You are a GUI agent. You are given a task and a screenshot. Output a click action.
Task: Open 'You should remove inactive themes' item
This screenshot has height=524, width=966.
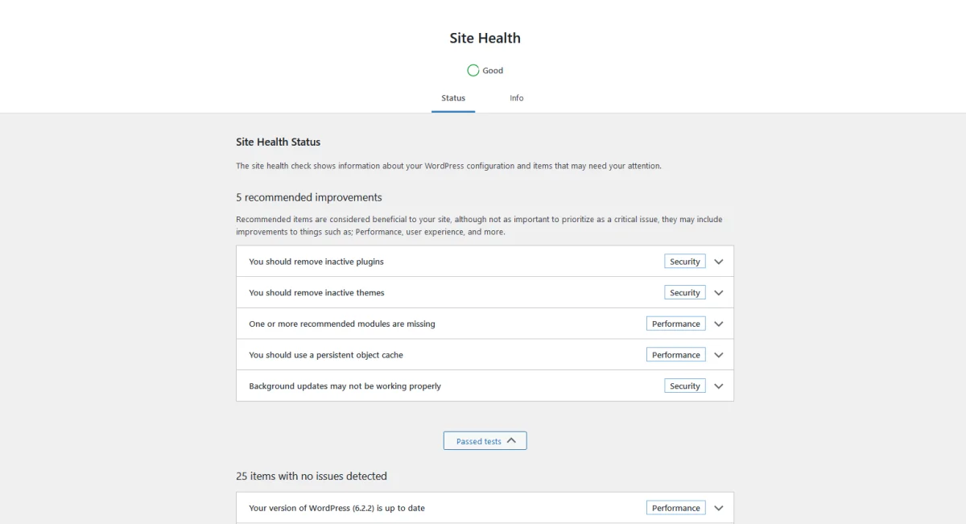coord(485,293)
